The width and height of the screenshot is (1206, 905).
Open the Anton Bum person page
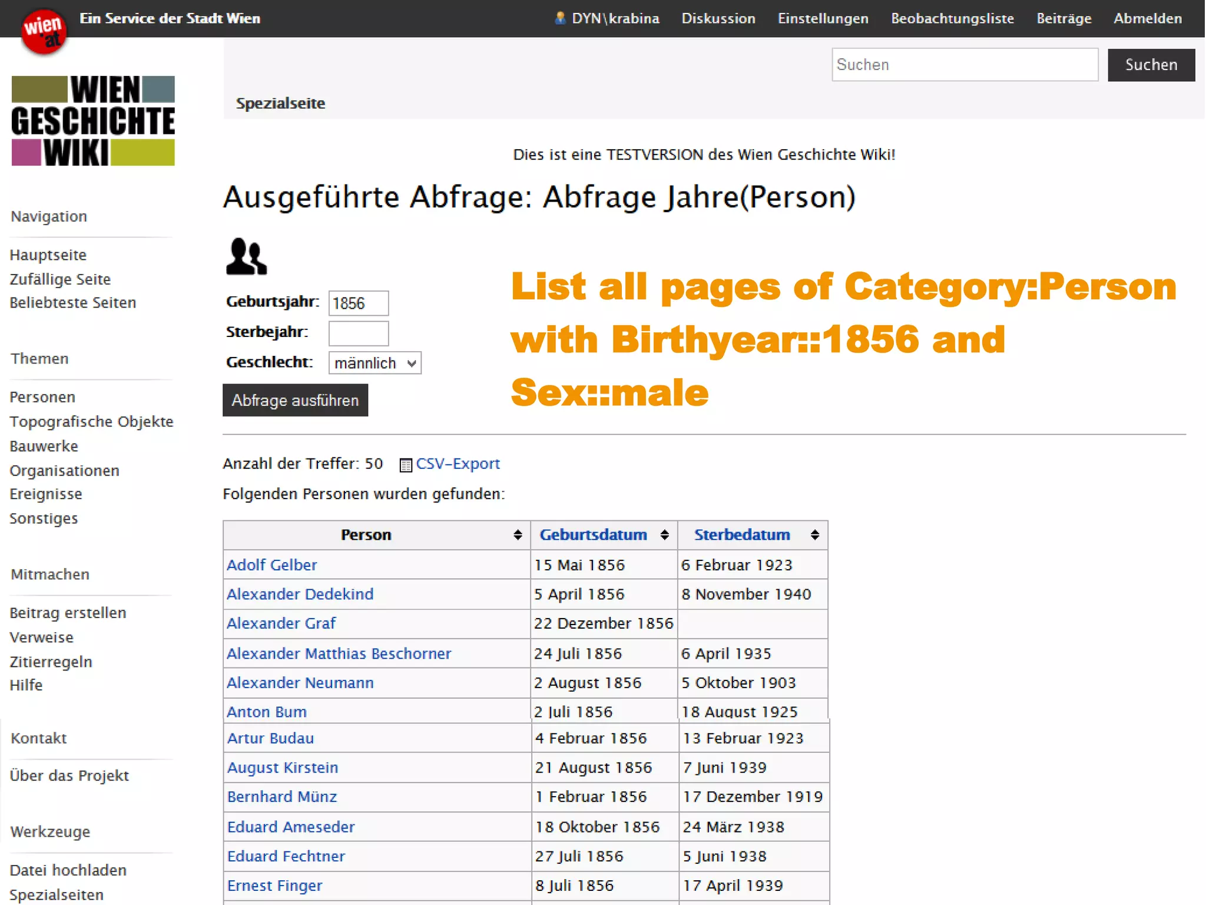coord(267,712)
